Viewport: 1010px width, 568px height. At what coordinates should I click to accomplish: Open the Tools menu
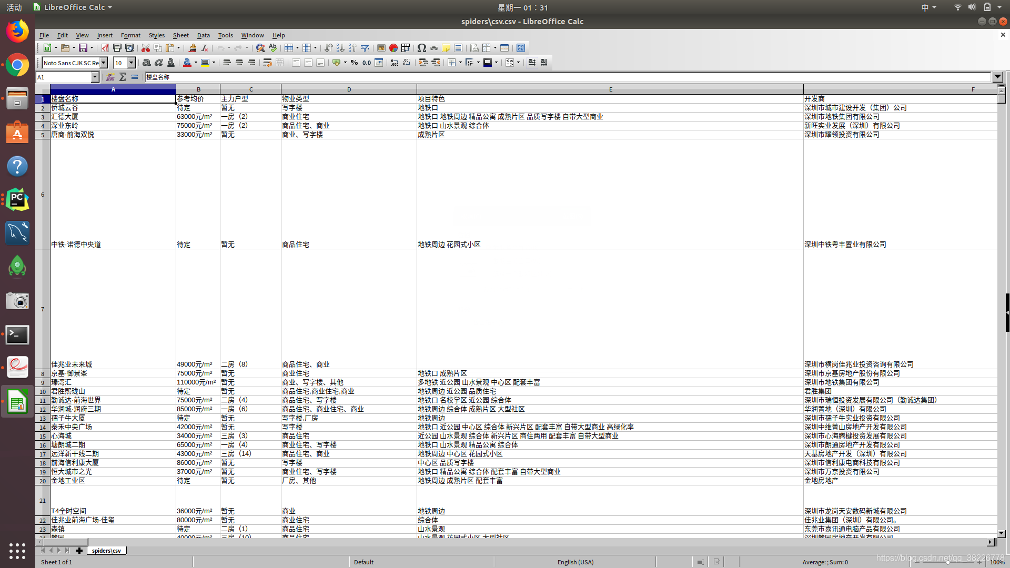[x=226, y=35]
